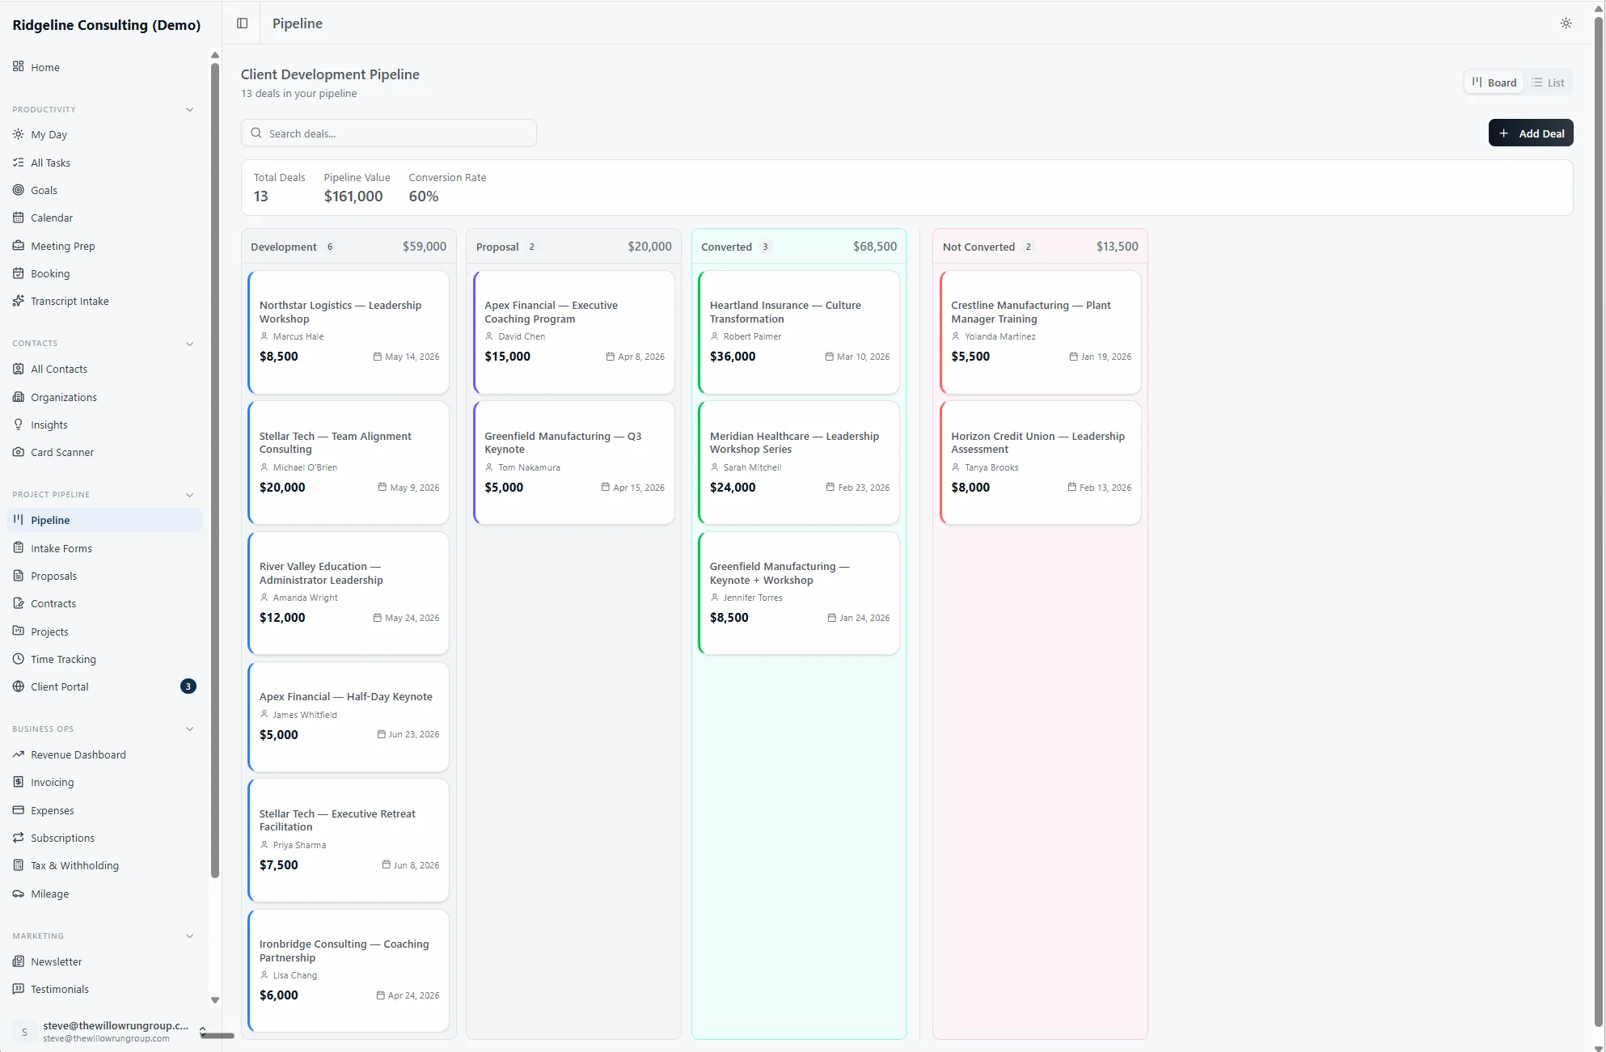
Task: Open Card Scanner camera icon
Action: pos(19,452)
